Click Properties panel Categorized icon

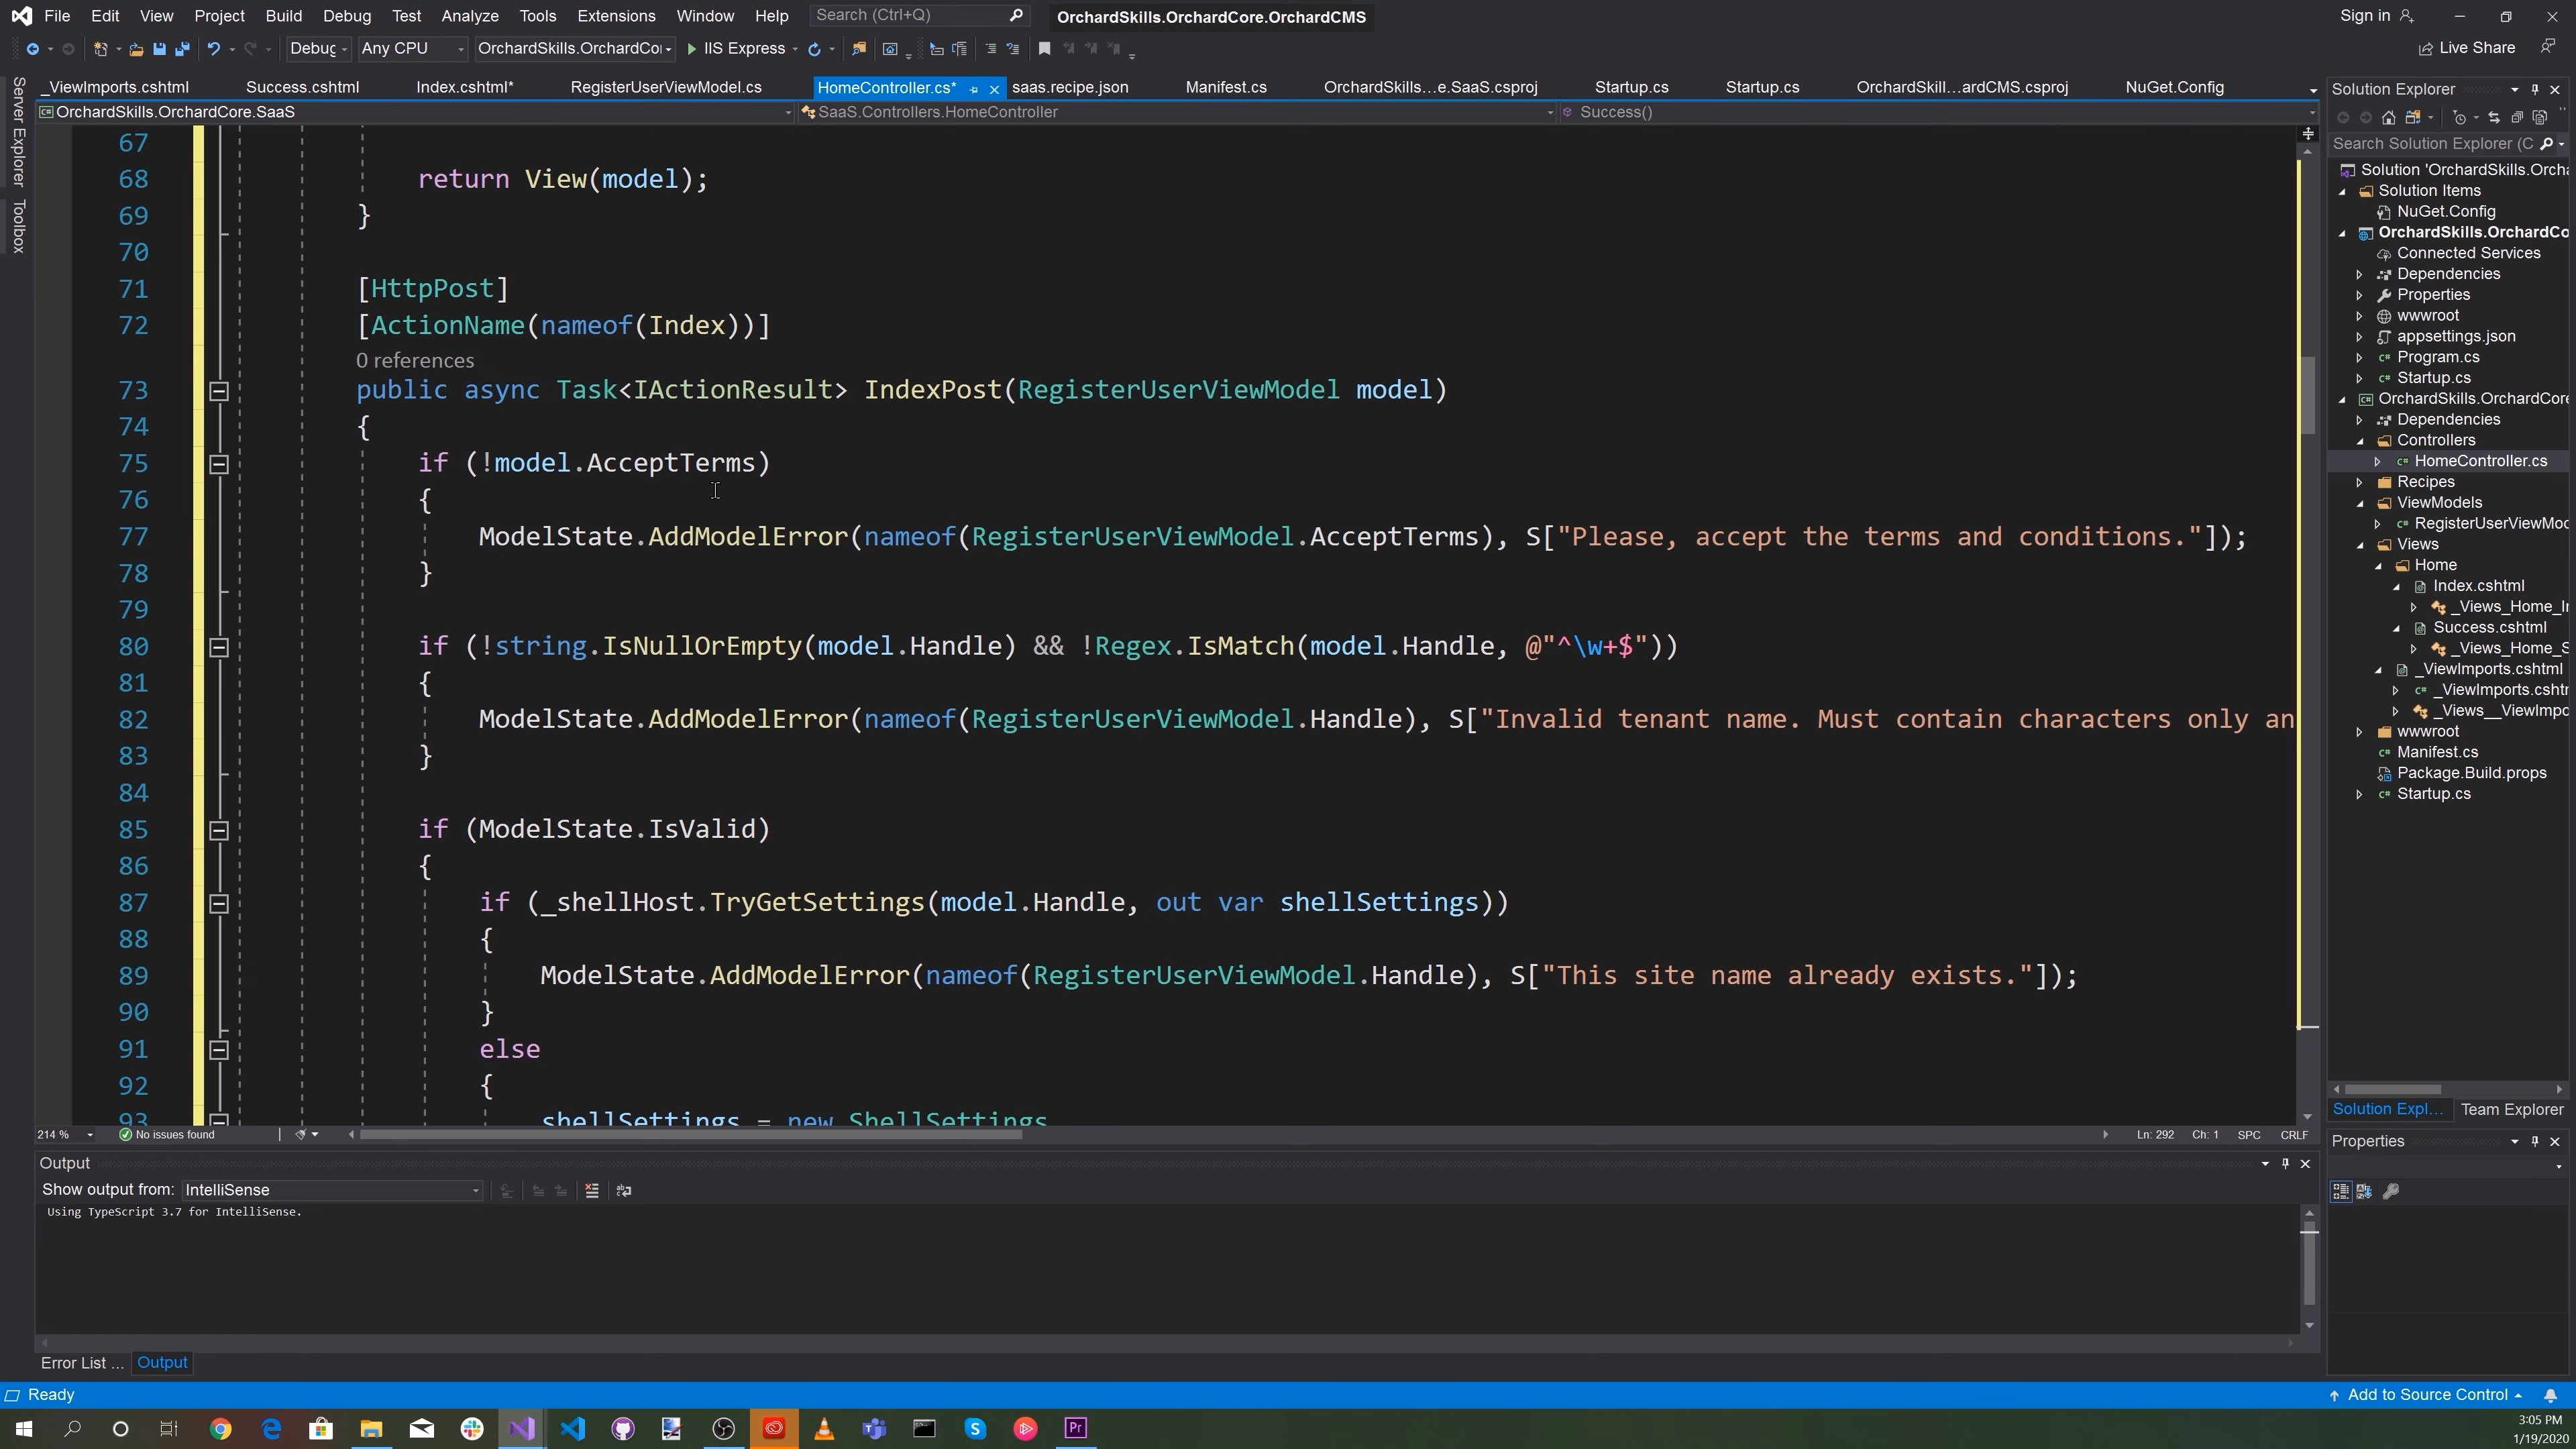tap(2341, 1191)
